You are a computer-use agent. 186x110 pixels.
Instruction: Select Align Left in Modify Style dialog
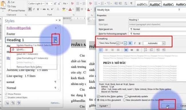click(x=101, y=50)
